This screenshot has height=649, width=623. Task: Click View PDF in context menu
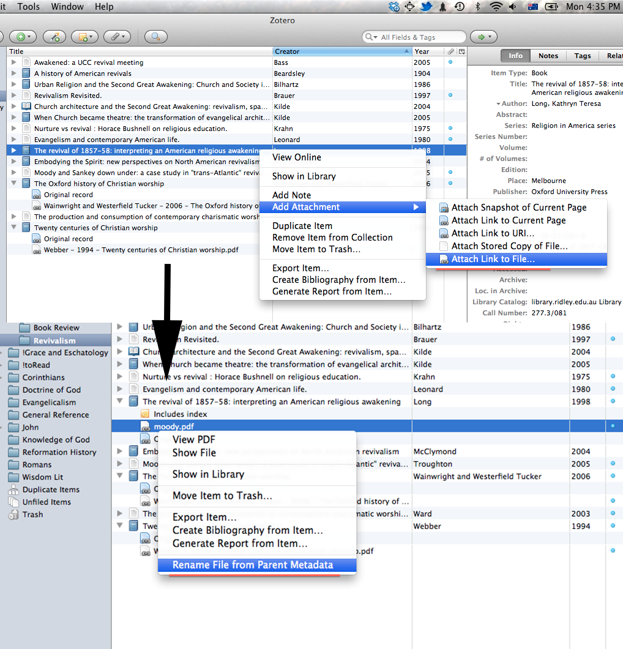coord(193,440)
